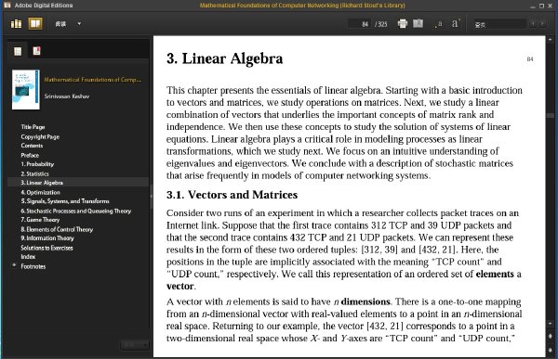The height and width of the screenshot is (359, 558).
Task: Open the reading menu dropdown arrow
Action: point(79,24)
